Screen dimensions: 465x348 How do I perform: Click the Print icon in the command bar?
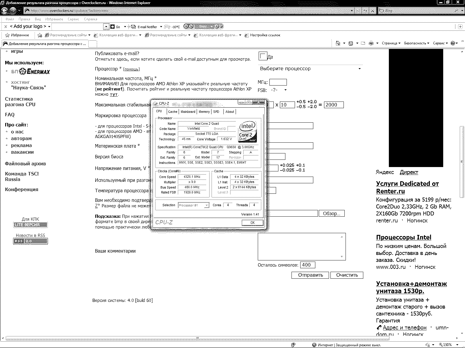pos(371,43)
